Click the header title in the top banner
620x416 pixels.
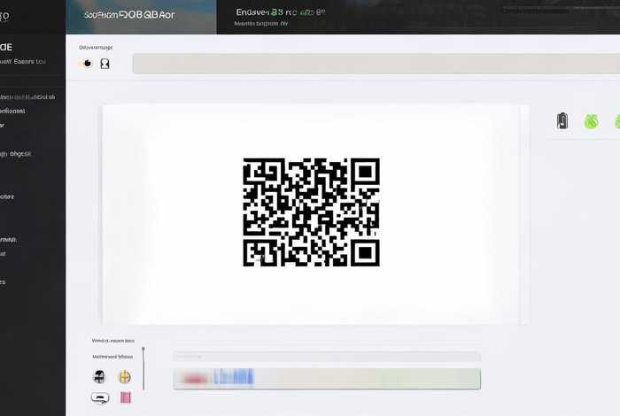pyautogui.click(x=129, y=15)
